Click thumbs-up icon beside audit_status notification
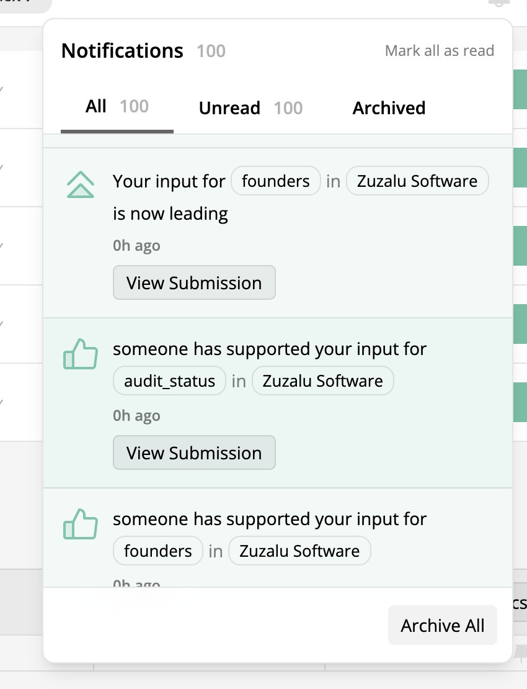 tap(81, 354)
